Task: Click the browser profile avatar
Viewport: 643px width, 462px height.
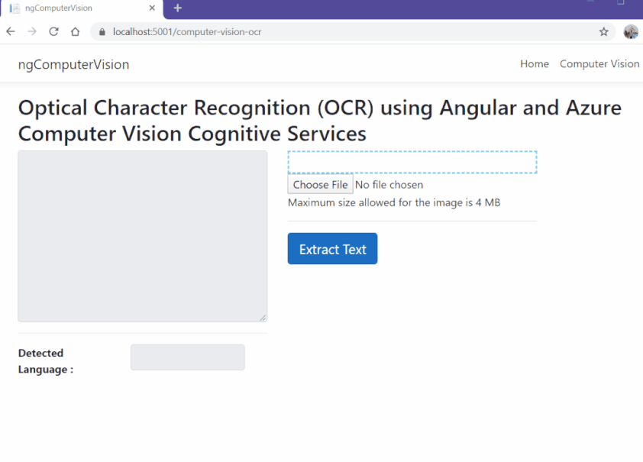Action: 631,31
